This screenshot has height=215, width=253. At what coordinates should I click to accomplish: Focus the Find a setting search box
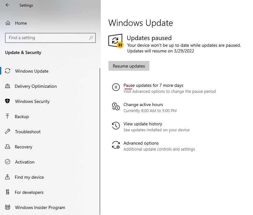tap(50, 38)
